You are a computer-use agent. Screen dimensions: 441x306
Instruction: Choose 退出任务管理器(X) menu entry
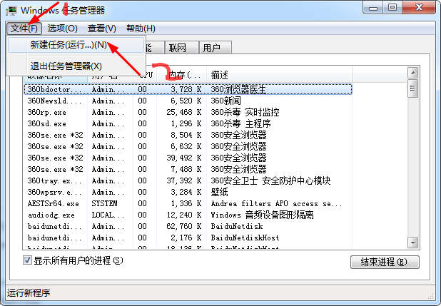tap(76, 66)
